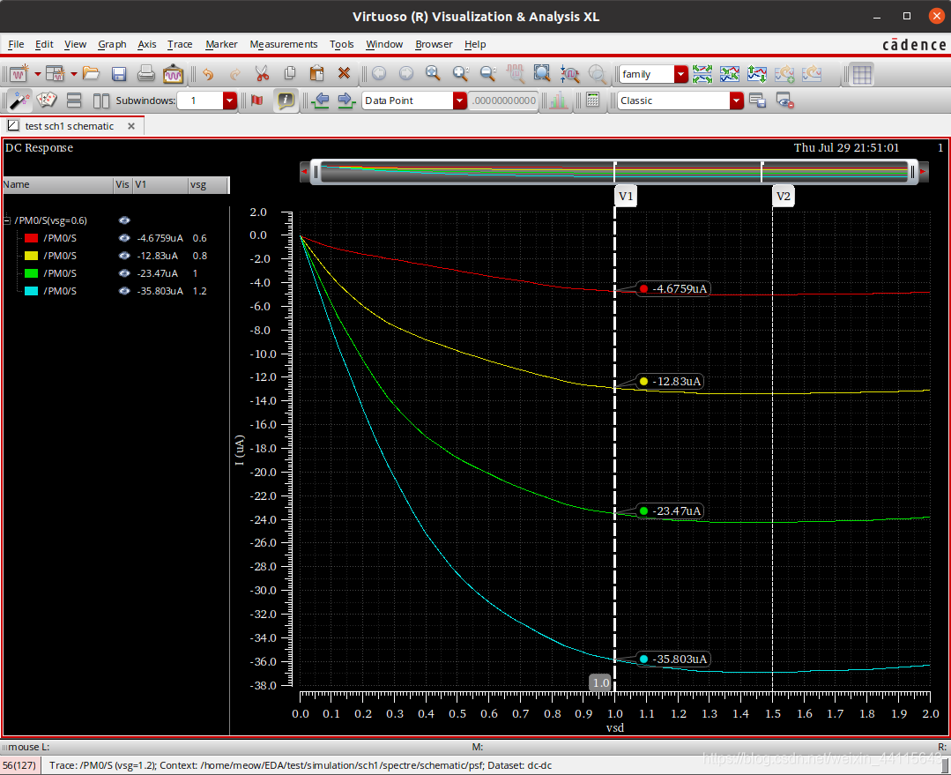Click the V2 vertical marker label
The width and height of the screenshot is (951, 775).
tap(784, 196)
